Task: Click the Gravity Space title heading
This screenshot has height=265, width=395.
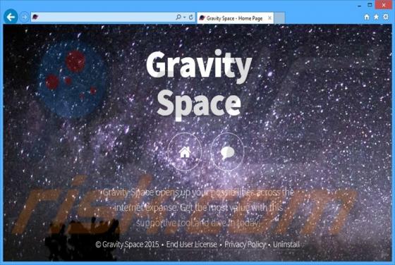Action: [199, 85]
